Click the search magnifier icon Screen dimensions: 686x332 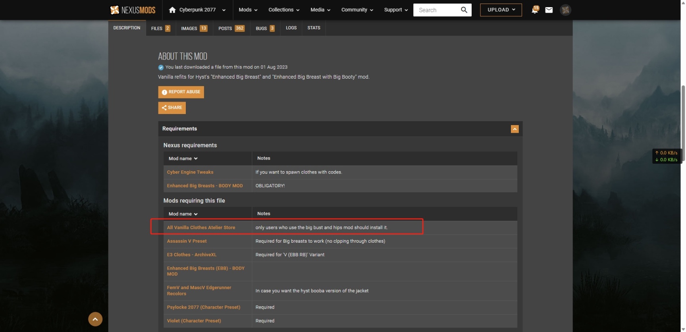point(464,10)
